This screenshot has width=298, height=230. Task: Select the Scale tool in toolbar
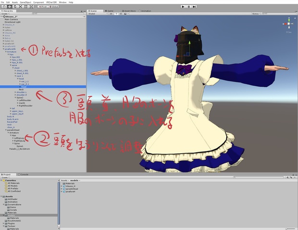(x=20, y=7)
